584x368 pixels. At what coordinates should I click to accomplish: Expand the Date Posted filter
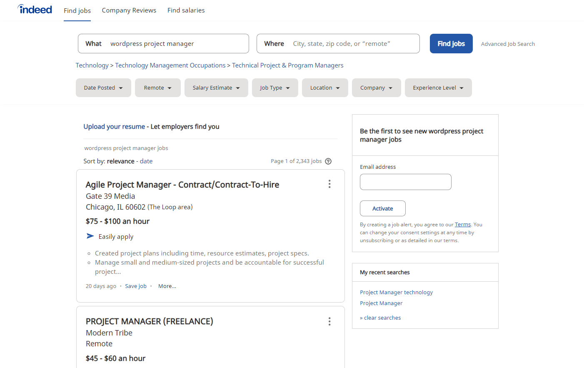103,88
